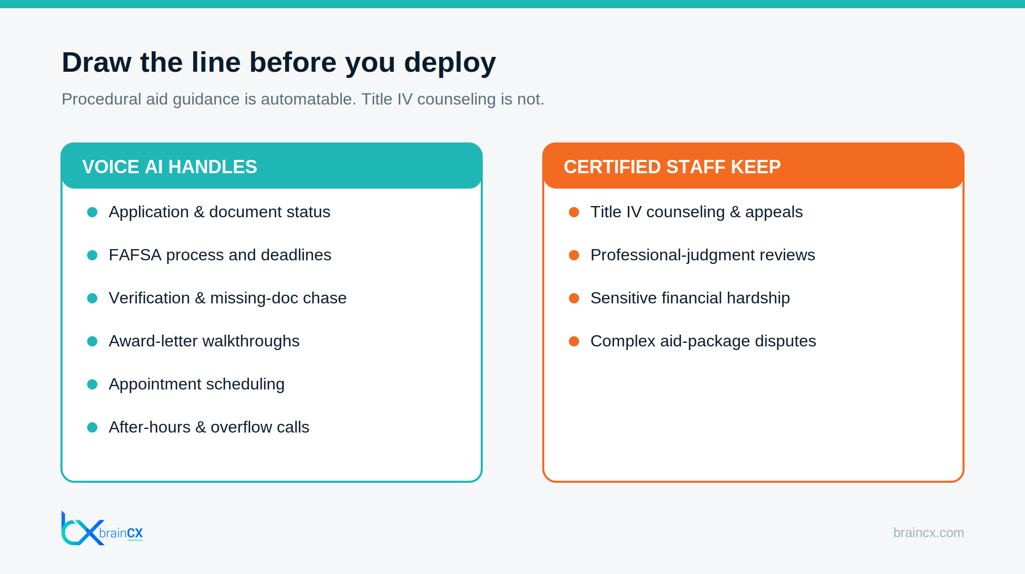The width and height of the screenshot is (1025, 574).
Task: Click the teal accent bar at top
Action: pos(512,4)
